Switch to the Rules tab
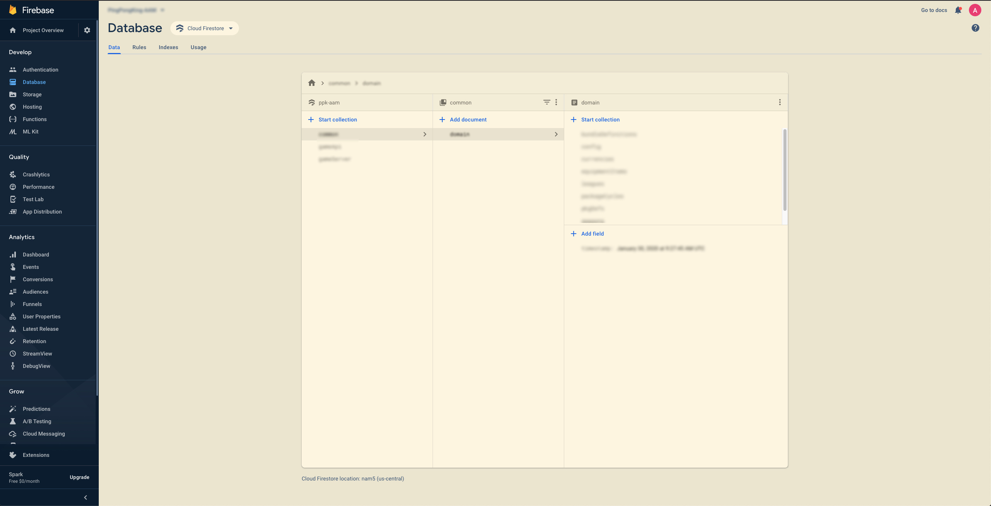 click(x=139, y=47)
